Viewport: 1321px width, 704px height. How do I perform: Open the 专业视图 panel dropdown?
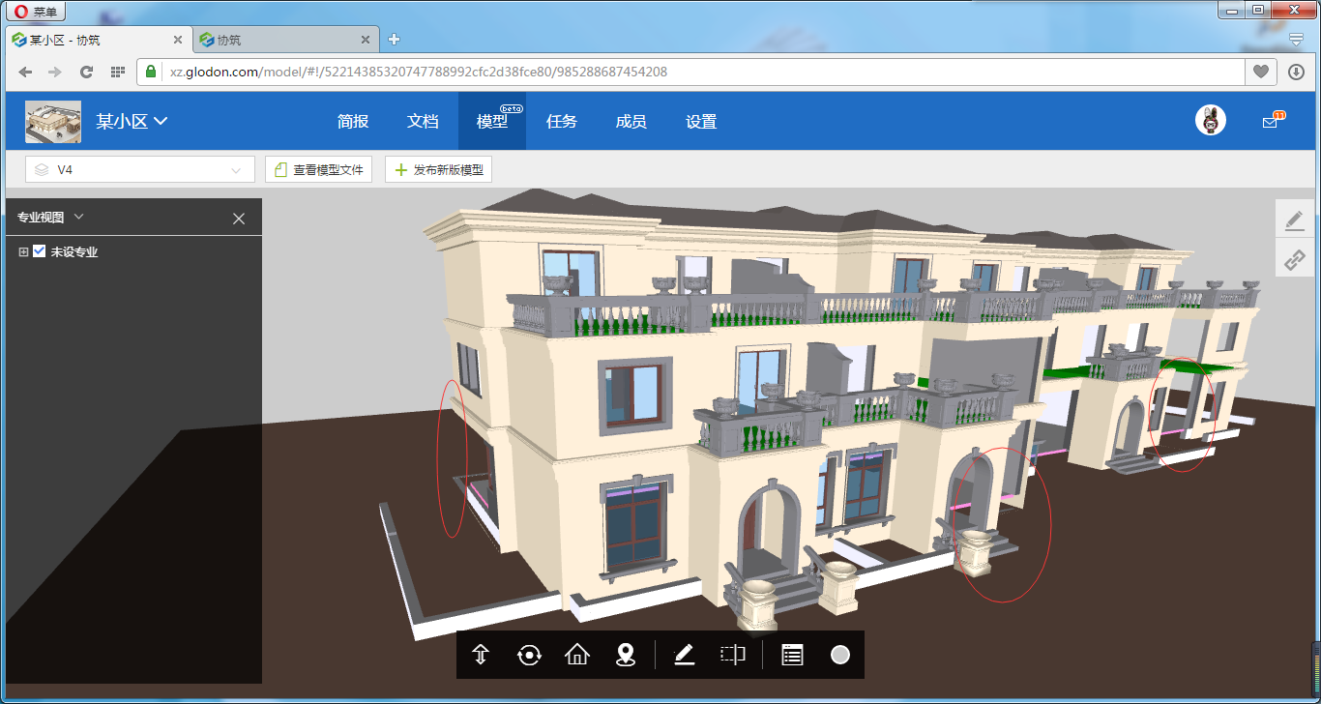point(79,217)
